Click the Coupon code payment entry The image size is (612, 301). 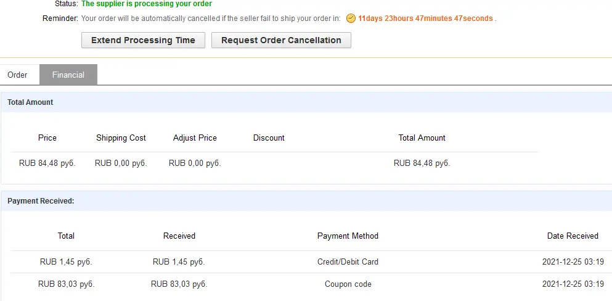click(348, 284)
